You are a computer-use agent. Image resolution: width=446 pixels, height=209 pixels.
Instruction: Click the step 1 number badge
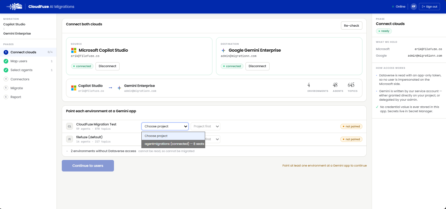point(6,52)
